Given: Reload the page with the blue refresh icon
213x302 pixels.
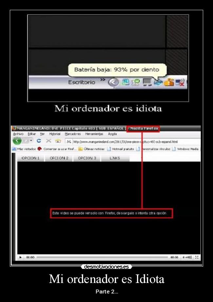Looking at the screenshot, I should point(39,141).
